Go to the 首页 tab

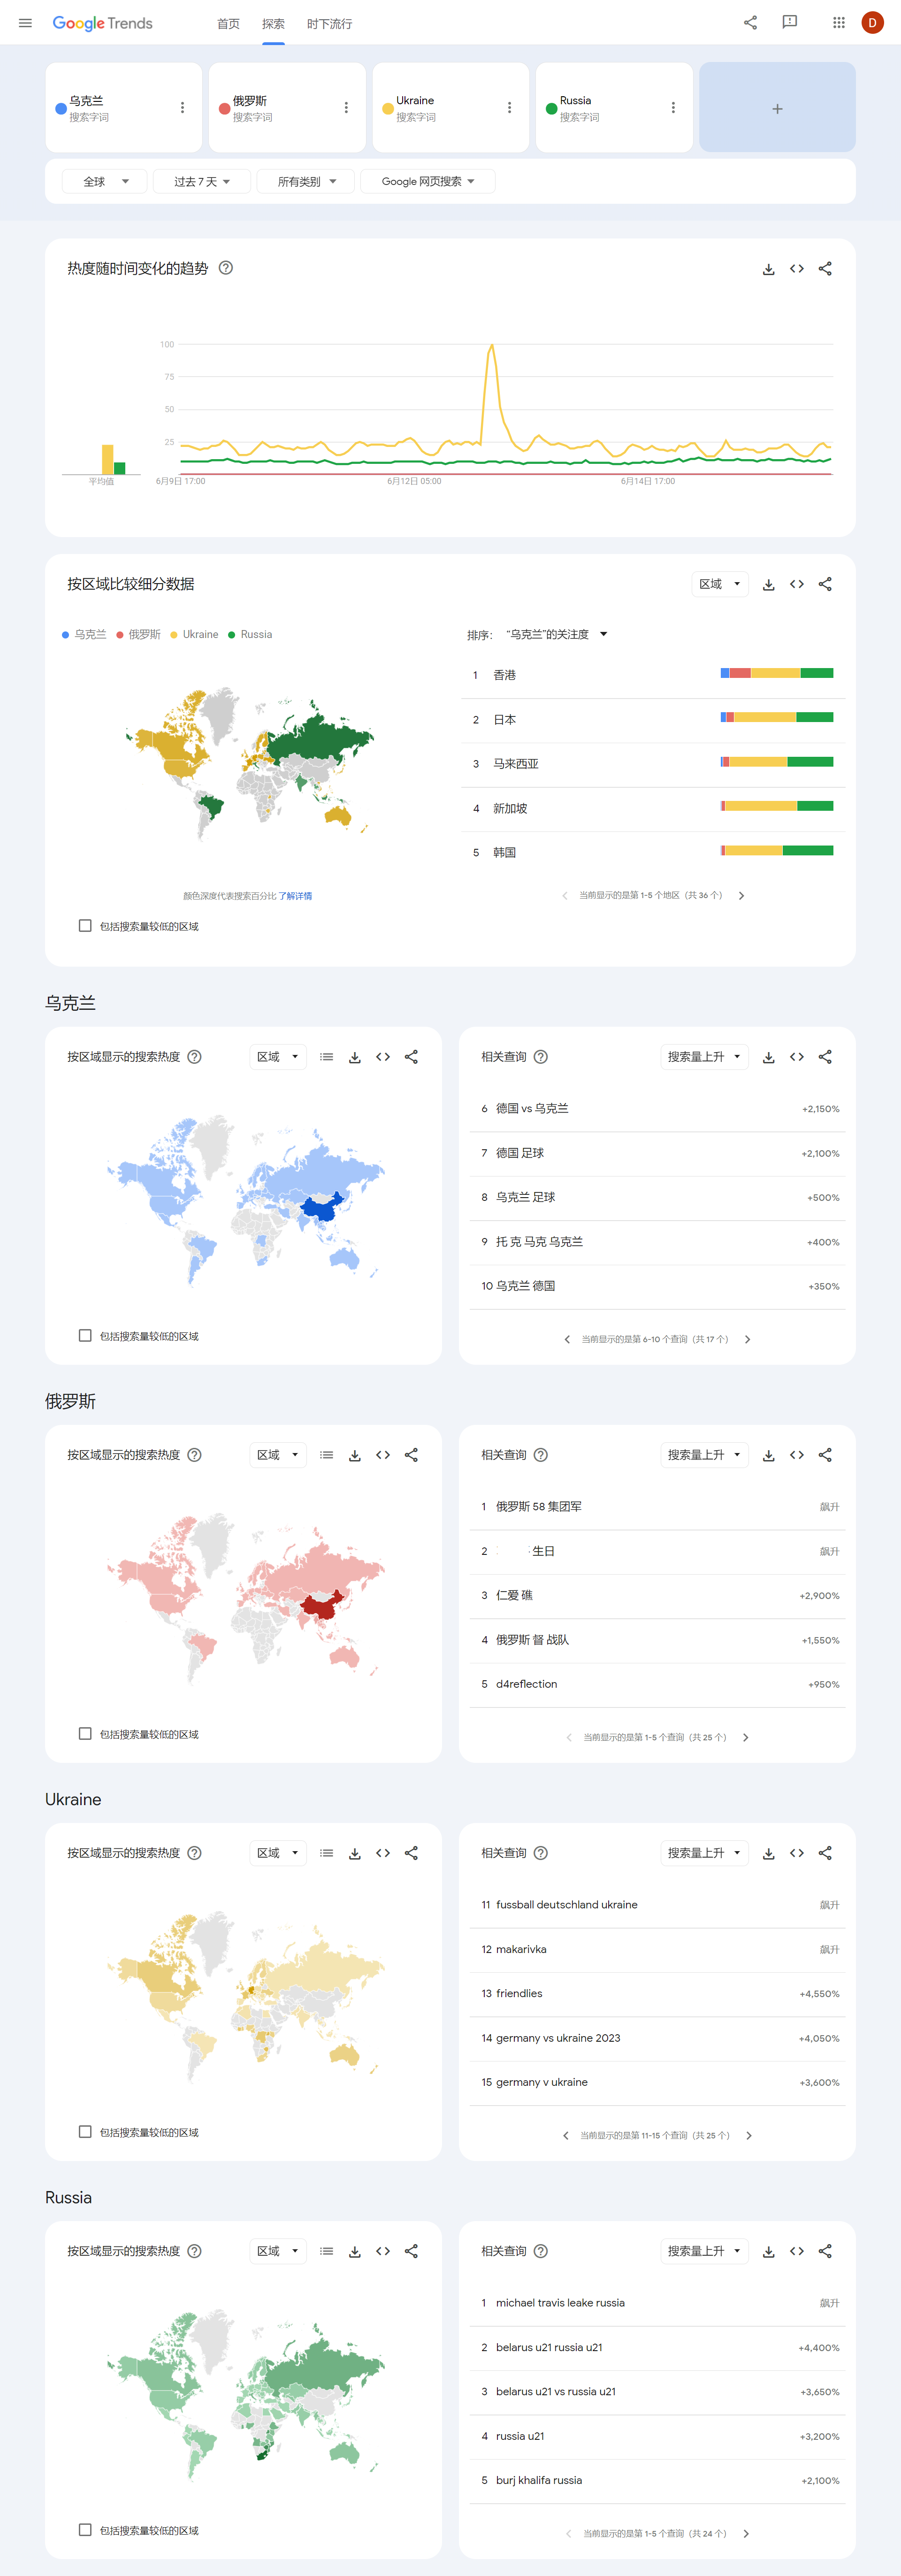pos(228,24)
